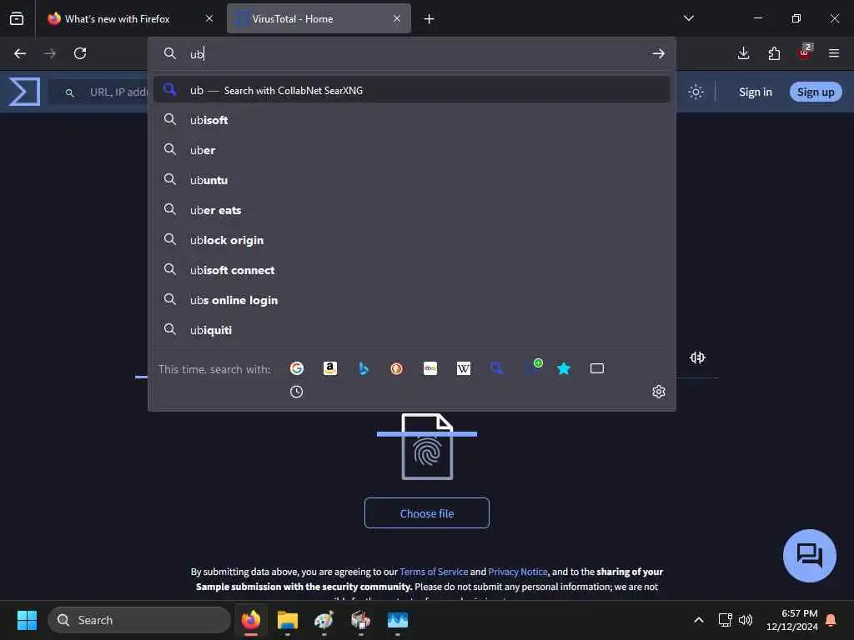Click the Go arrow in the address bar

pos(659,53)
